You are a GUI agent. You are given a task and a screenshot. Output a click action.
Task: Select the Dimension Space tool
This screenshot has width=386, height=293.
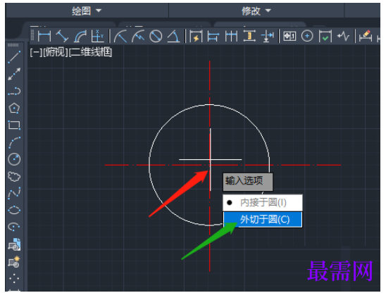(249, 36)
